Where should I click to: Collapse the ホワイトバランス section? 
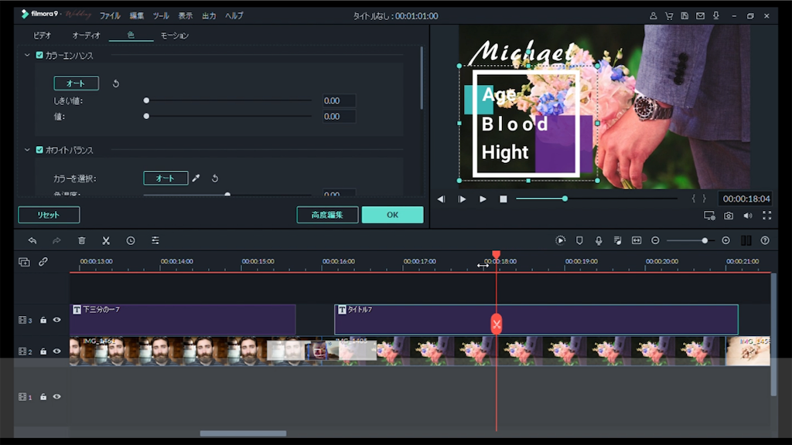[x=28, y=149]
